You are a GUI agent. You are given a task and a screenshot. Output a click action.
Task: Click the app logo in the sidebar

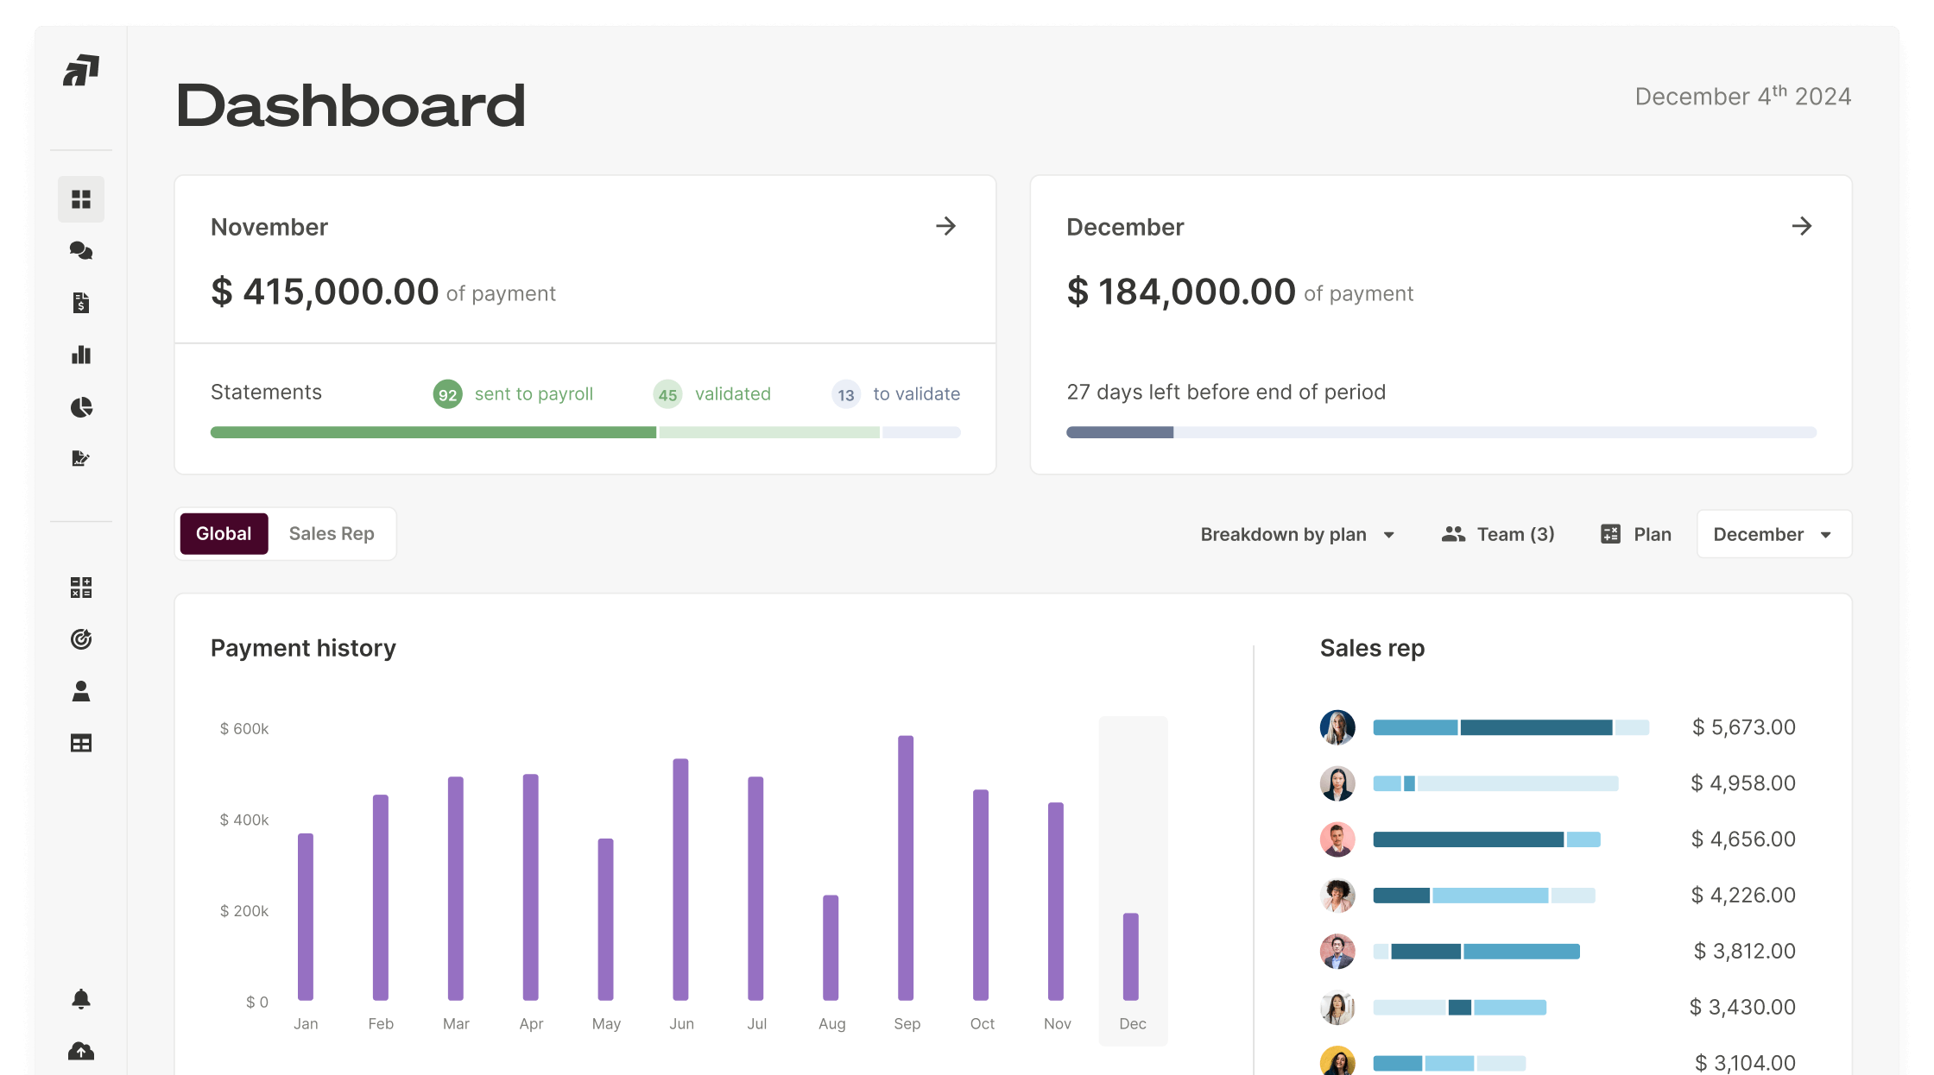(x=81, y=71)
